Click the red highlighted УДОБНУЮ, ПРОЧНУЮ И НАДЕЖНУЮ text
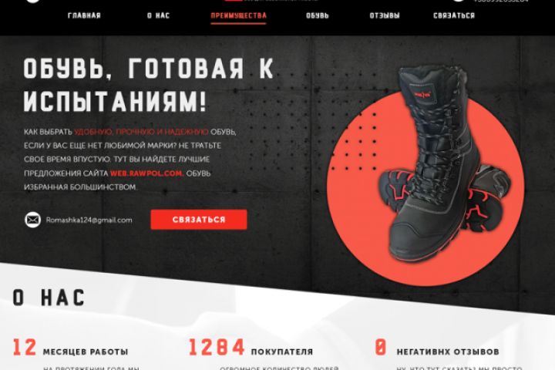555x370 pixels. pos(141,132)
